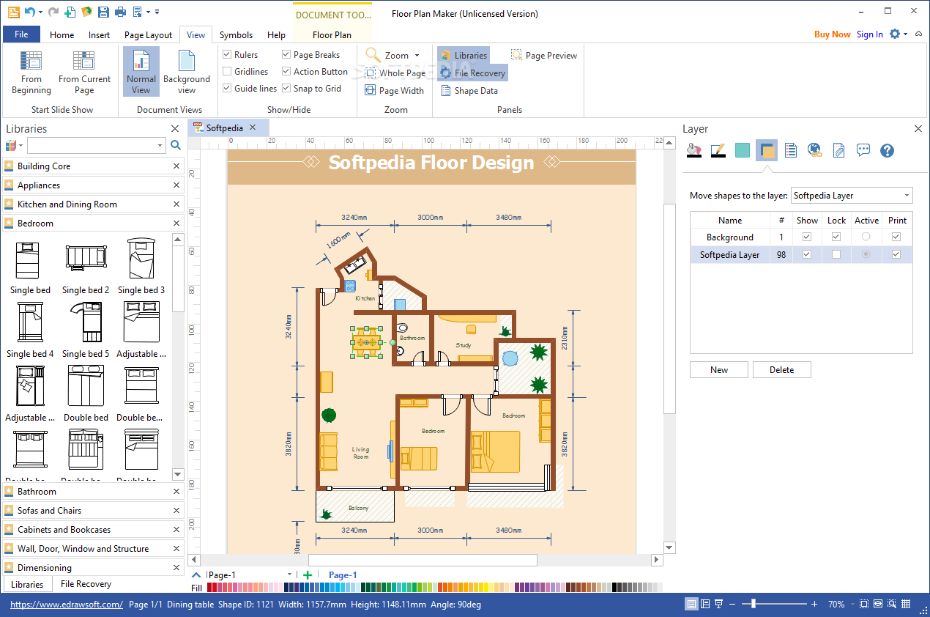Open the Zoom dropdown in ribbon
The image size is (930, 617).
pyautogui.click(x=417, y=56)
